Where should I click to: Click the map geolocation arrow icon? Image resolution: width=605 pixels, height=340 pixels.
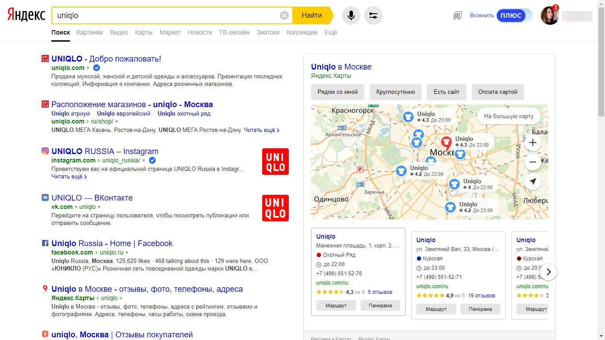click(533, 182)
